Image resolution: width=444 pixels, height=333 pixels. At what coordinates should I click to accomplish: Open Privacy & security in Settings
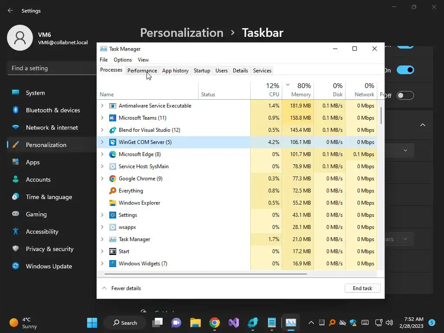(x=52, y=249)
